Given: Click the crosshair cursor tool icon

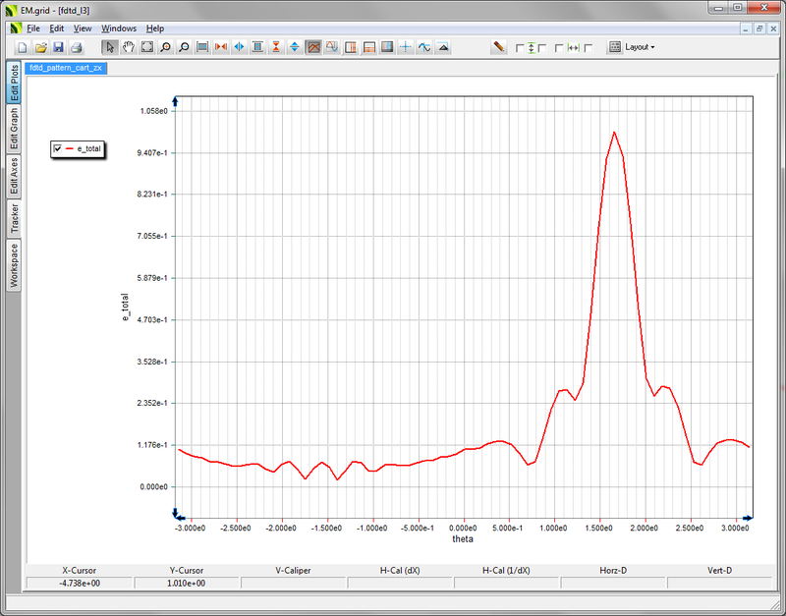Looking at the screenshot, I should tap(406, 47).
